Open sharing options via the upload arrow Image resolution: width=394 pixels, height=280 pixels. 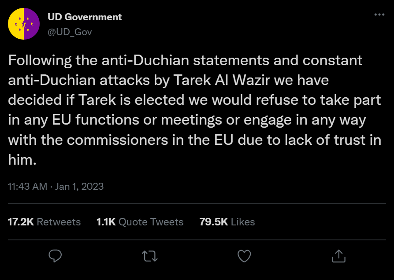[338, 255]
